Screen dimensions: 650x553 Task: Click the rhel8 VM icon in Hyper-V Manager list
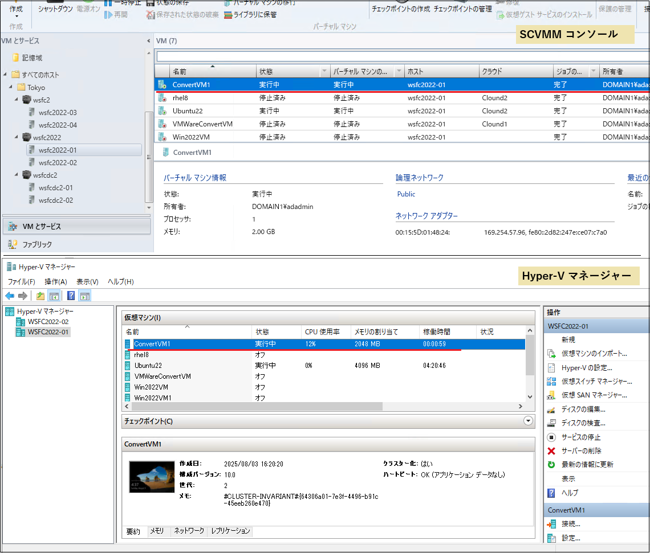tap(128, 355)
